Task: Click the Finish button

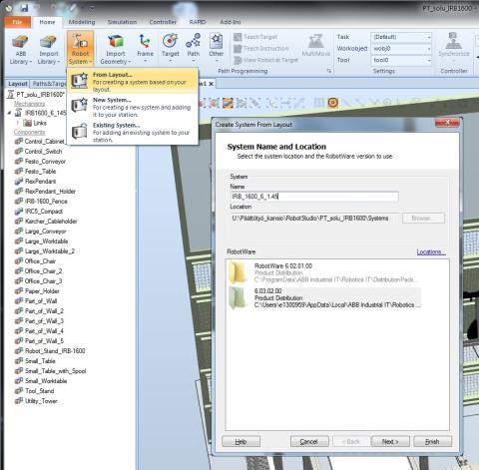Action: (432, 442)
